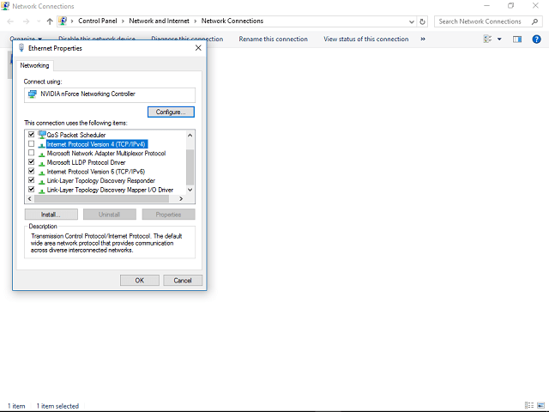Click Network Connections breadcrumb

point(232,21)
